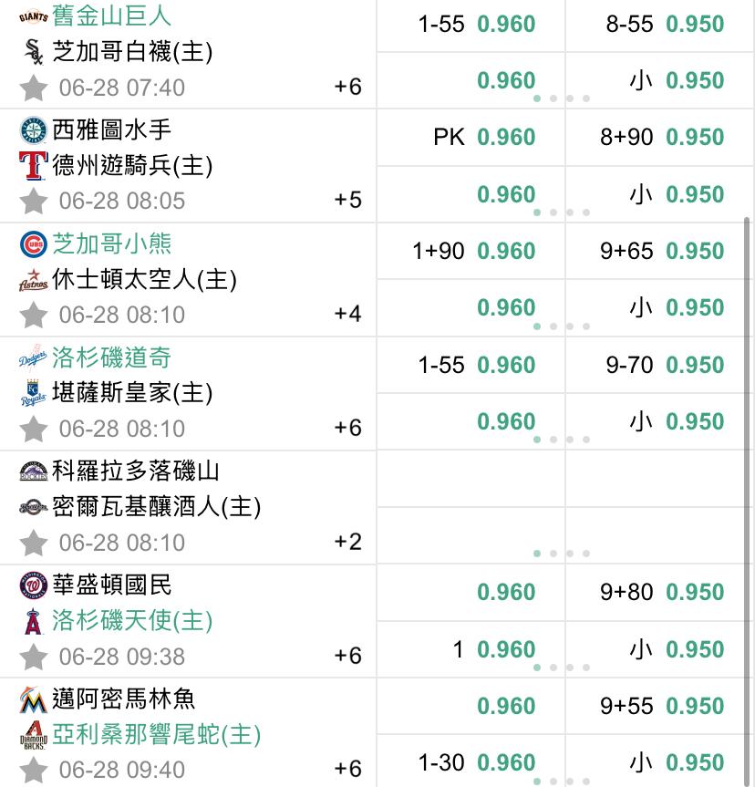Viewport: 755px width, 787px height.
Task: Expand +5 more bets for Rangers game
Action: click(348, 200)
